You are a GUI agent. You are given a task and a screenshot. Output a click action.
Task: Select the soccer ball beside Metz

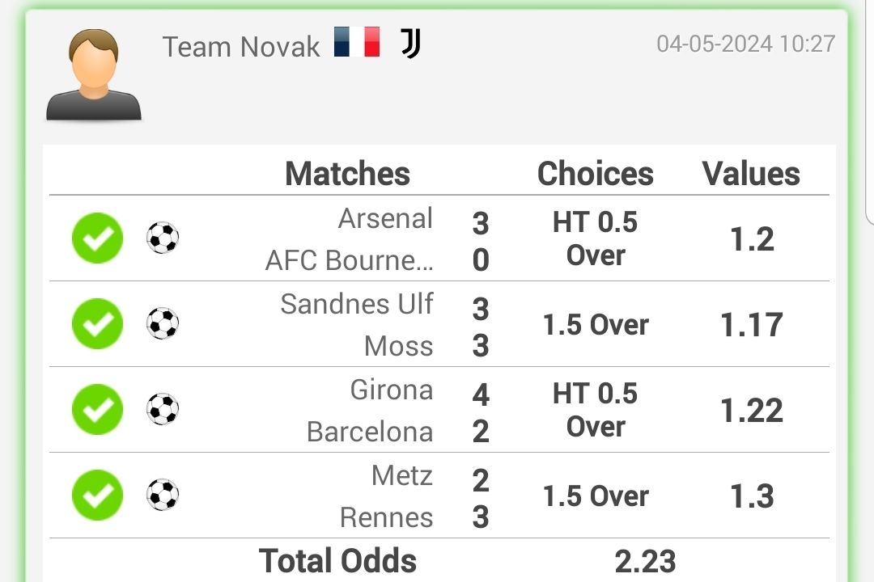[163, 496]
